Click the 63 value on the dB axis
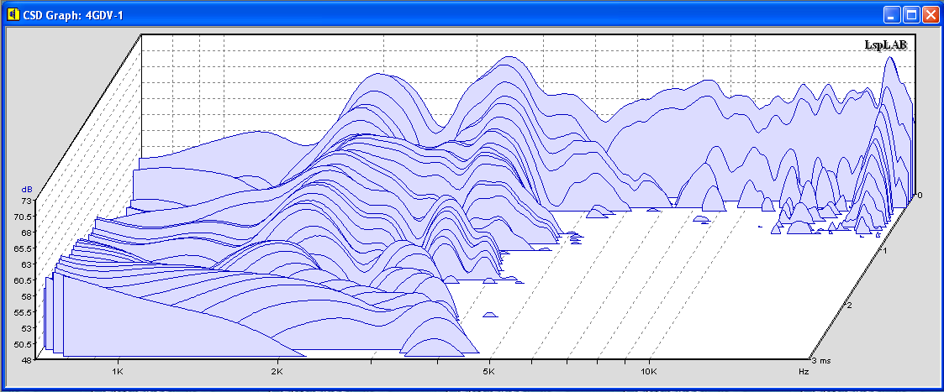 coord(29,264)
